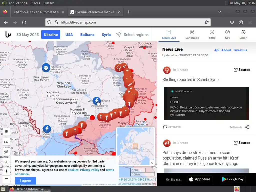
Task: Open the map Key legend
Action: pyautogui.click(x=227, y=34)
